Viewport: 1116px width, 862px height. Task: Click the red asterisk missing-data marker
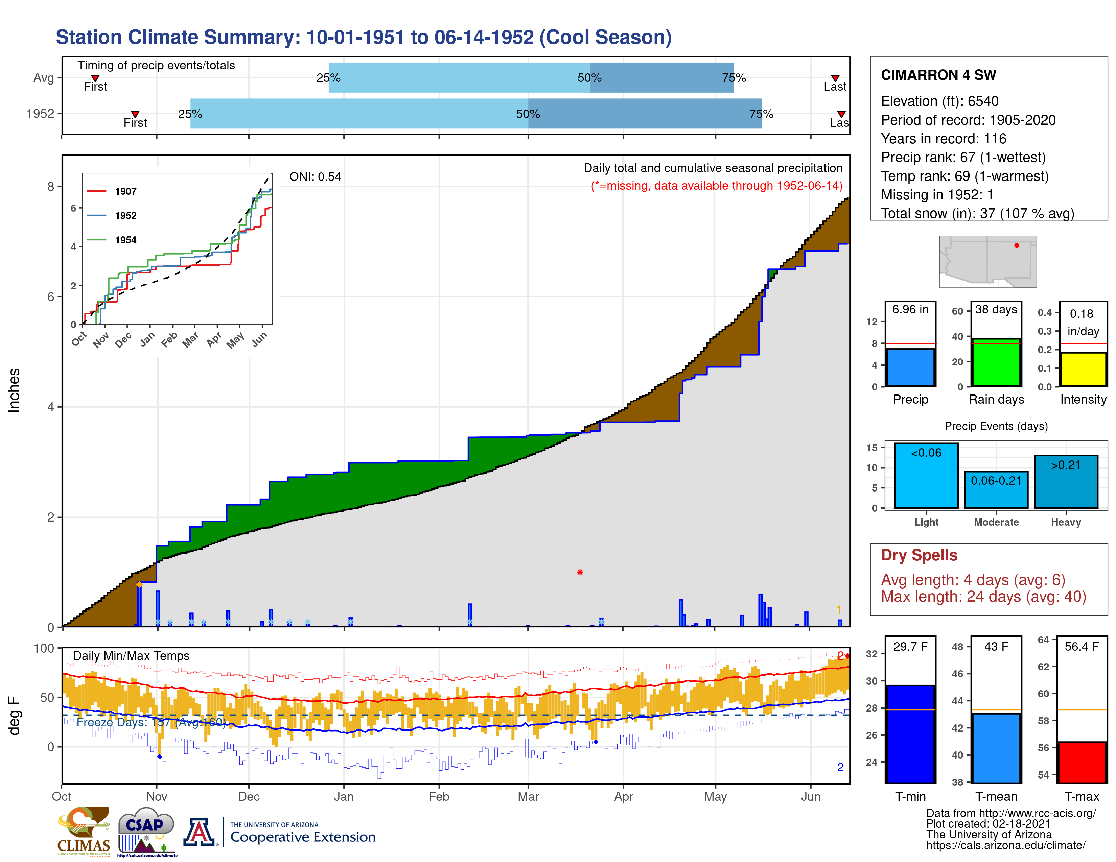(x=580, y=572)
